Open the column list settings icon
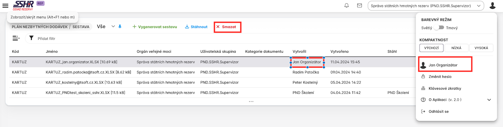 point(16,38)
